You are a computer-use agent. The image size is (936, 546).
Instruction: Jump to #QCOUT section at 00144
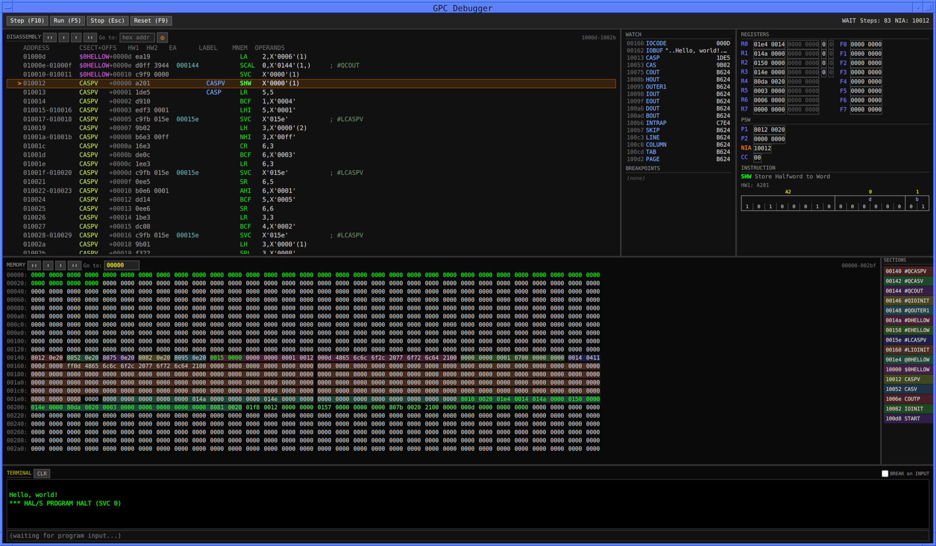[x=908, y=291]
